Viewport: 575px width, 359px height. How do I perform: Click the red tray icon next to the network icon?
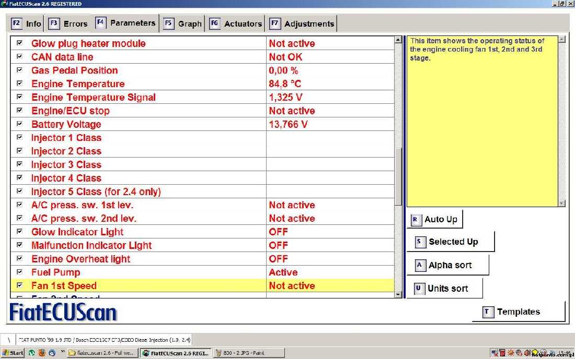pyautogui.click(x=502, y=353)
